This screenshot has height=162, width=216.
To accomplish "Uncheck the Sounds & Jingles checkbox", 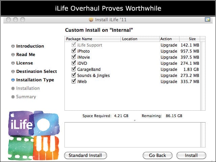I will click(x=74, y=75).
